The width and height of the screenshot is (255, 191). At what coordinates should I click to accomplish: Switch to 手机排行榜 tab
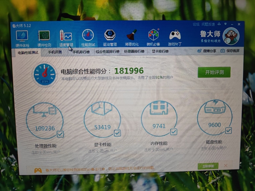(81, 52)
